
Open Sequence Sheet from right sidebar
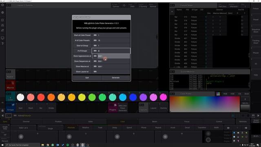256,31
